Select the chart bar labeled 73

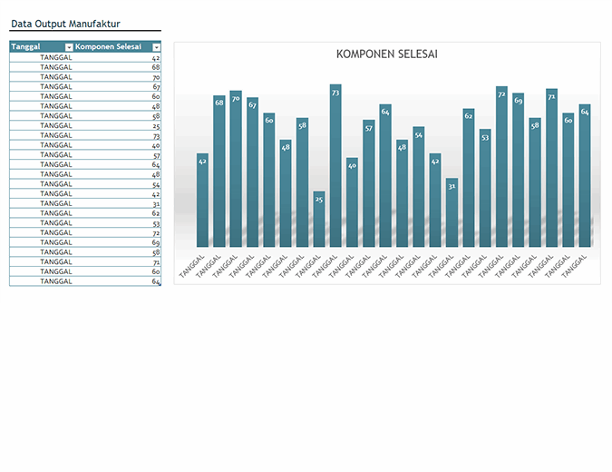335,168
